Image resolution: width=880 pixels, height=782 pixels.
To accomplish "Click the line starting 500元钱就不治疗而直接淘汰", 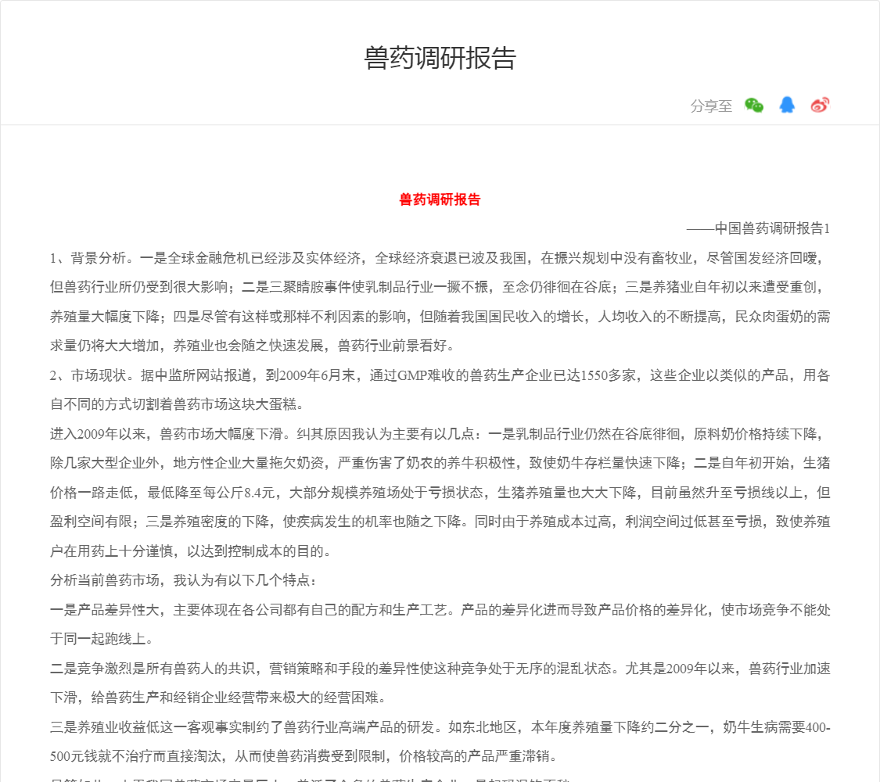I will pos(304,756).
